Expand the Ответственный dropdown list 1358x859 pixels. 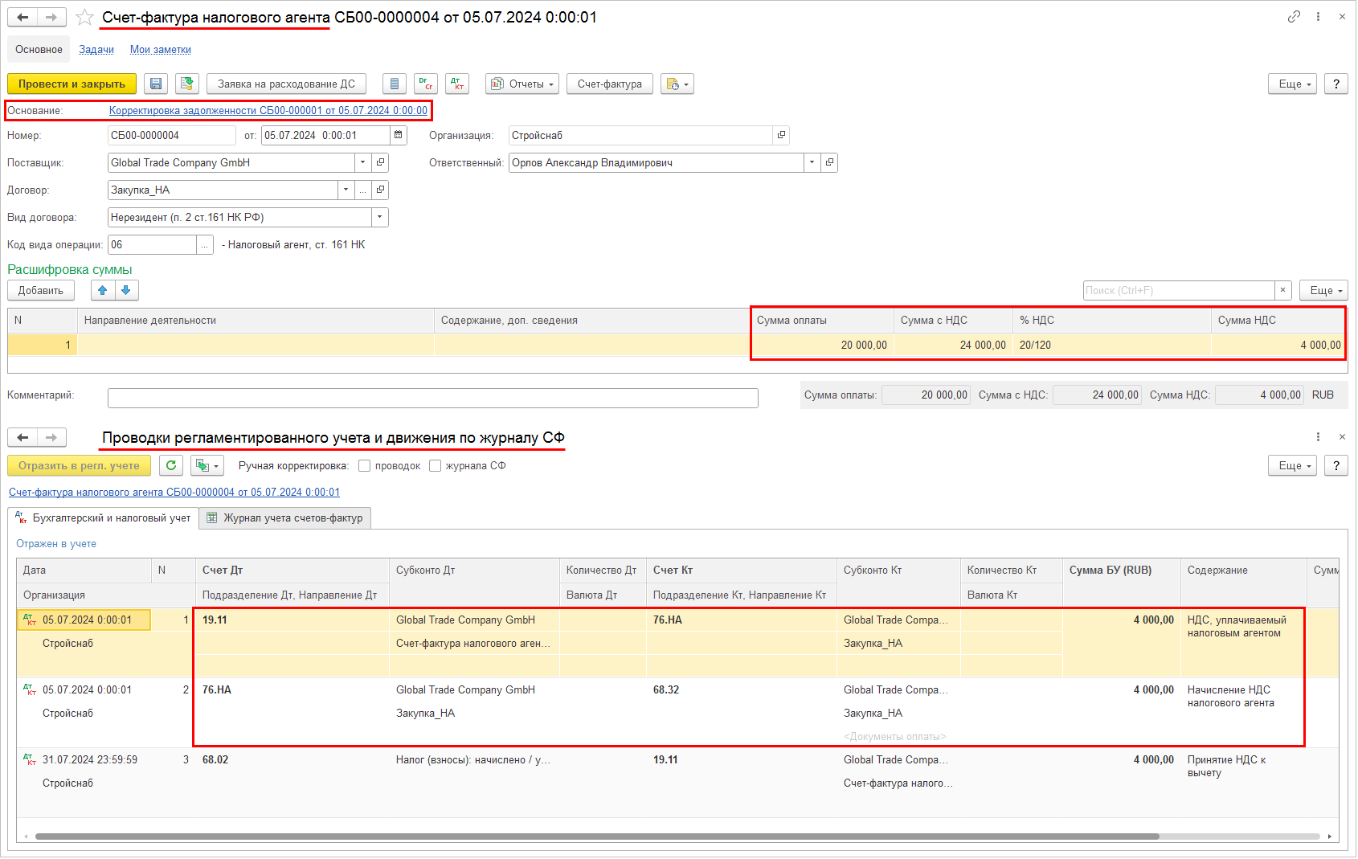(812, 162)
